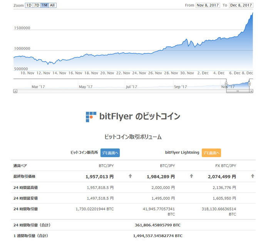This screenshot has height=241, width=258.
Task: Click the 24時間最安値 value 1,497,518.5 円
Action: [x=100, y=198]
